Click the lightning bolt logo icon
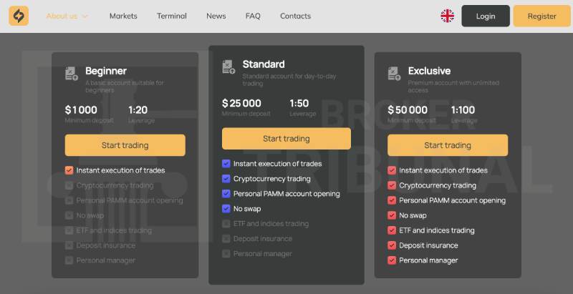The image size is (573, 294). (19, 16)
